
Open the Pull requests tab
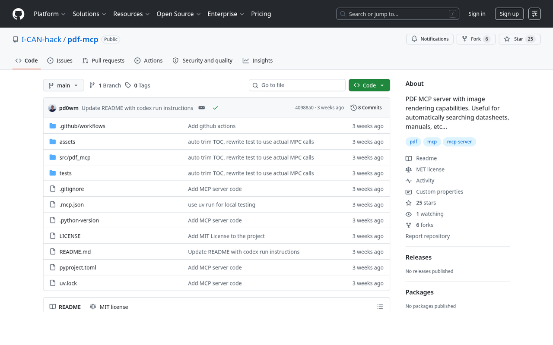coord(103,60)
